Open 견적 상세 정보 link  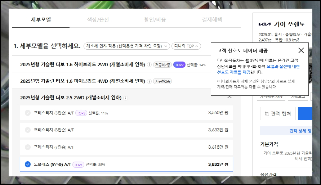(286, 131)
